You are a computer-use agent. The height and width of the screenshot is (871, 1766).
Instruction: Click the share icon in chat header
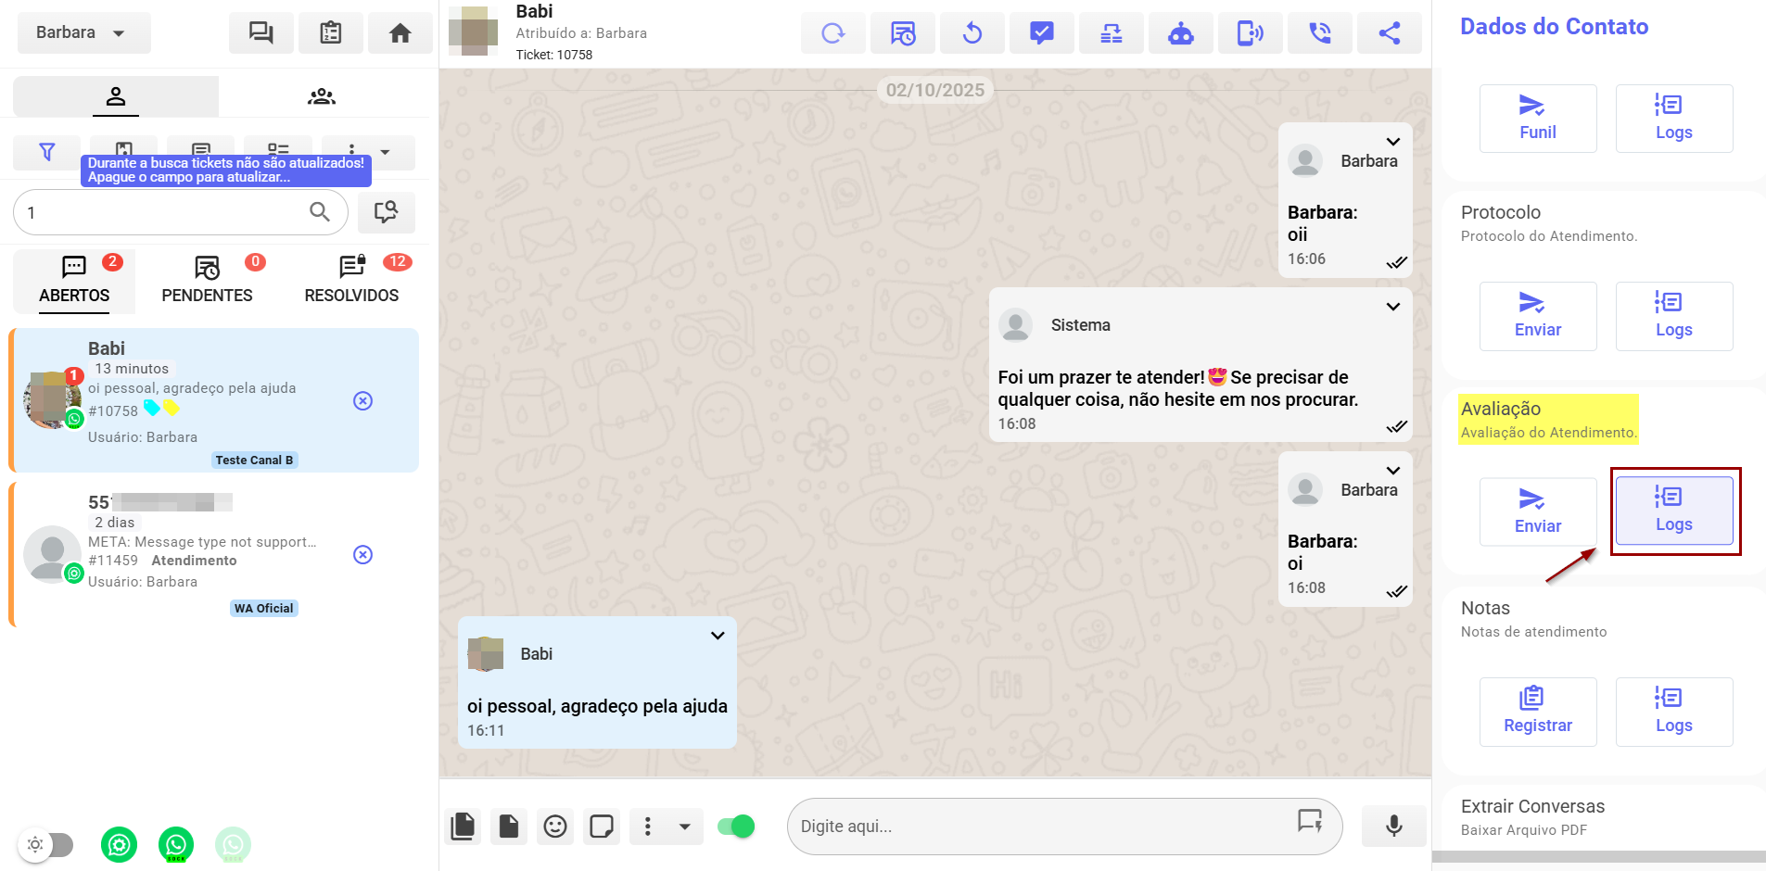point(1389,34)
